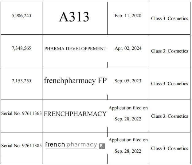This screenshot has width=192, height=165.
Task: Click Serial No. 97611363
Action: pyautogui.click(x=22, y=113)
